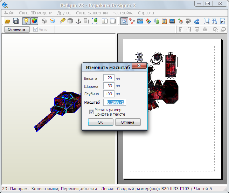229x193 pixels.
Task: Click the gray cube icon in toolbar
Action: 44,21
